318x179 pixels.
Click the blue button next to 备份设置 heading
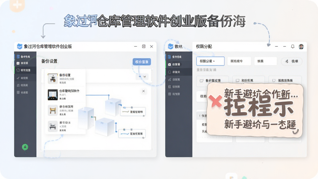142,62
